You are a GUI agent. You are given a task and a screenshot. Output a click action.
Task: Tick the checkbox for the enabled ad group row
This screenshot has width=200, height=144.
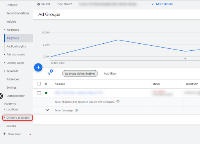click(39, 93)
